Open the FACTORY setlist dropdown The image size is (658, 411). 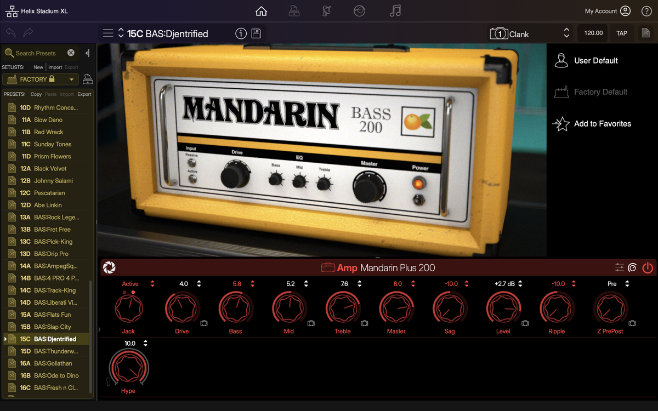(x=71, y=79)
